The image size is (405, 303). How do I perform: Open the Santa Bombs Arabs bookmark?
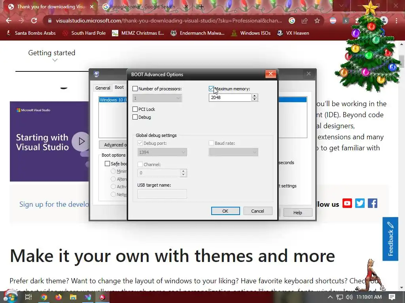pyautogui.click(x=31, y=33)
